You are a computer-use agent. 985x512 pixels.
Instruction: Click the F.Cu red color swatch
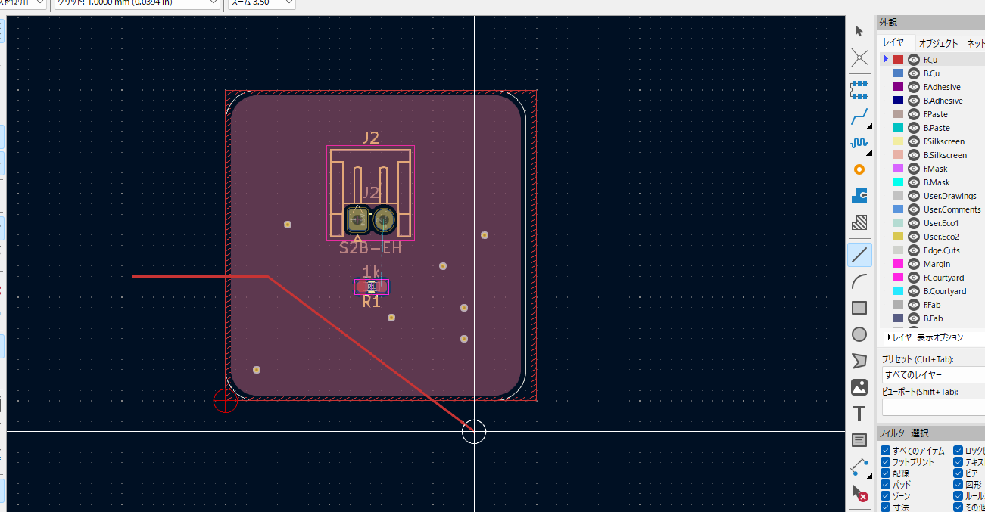coord(898,60)
